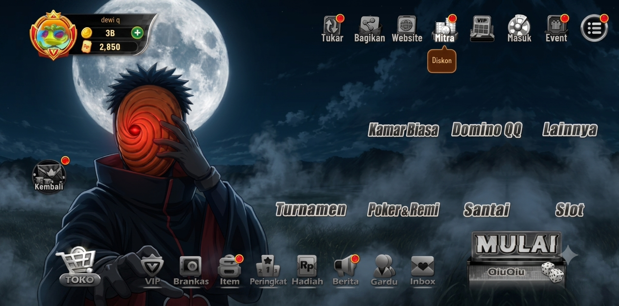Choose the Poker & Remi category

(x=403, y=210)
